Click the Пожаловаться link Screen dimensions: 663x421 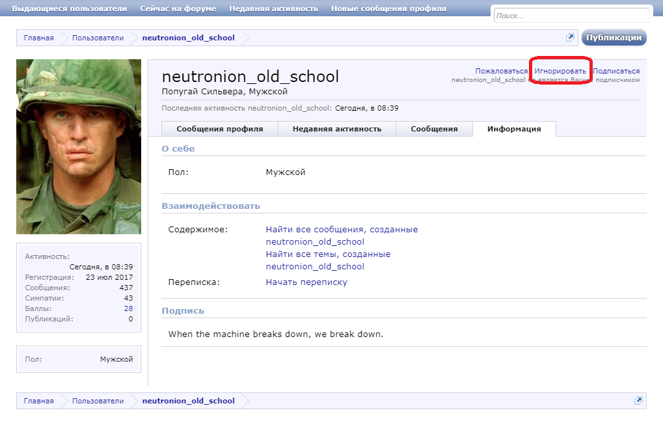coord(501,71)
